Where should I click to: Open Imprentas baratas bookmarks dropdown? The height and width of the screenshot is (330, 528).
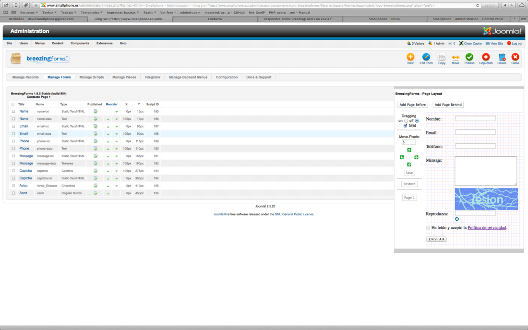(122, 12)
